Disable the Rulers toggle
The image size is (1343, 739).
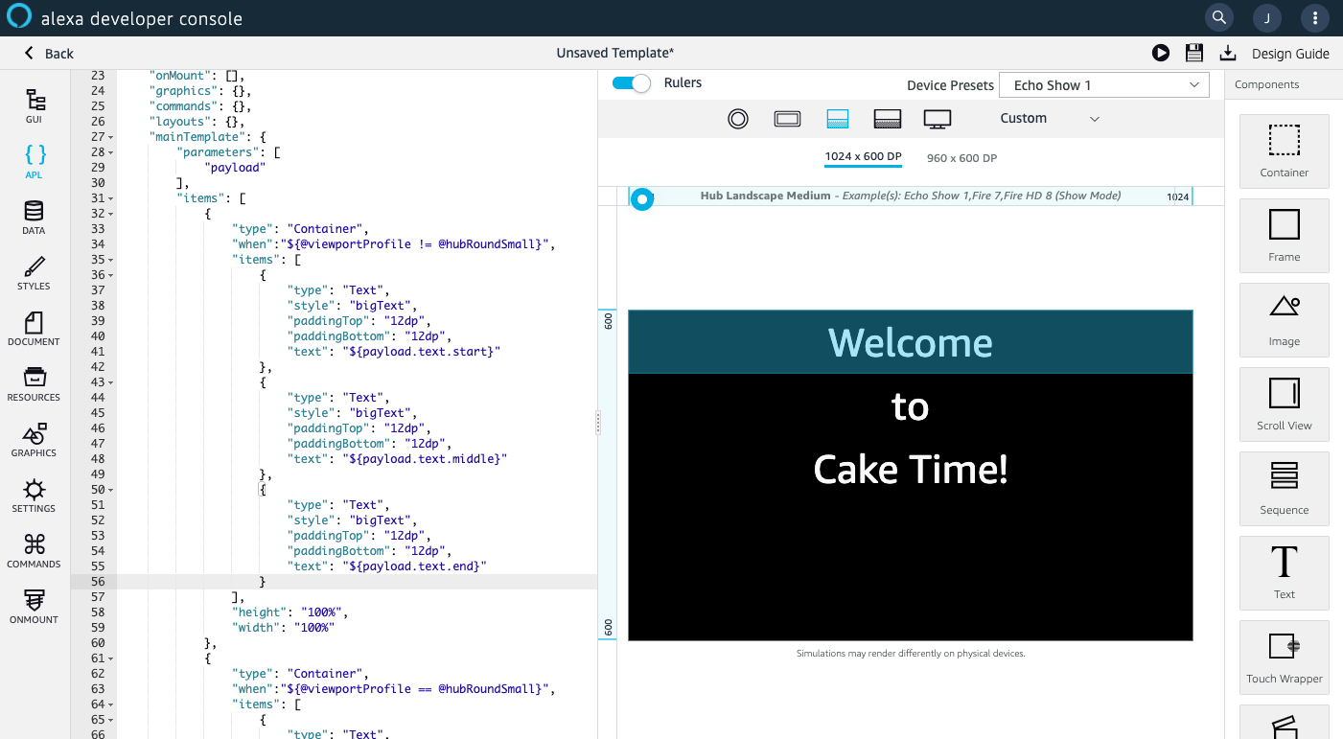tap(631, 83)
